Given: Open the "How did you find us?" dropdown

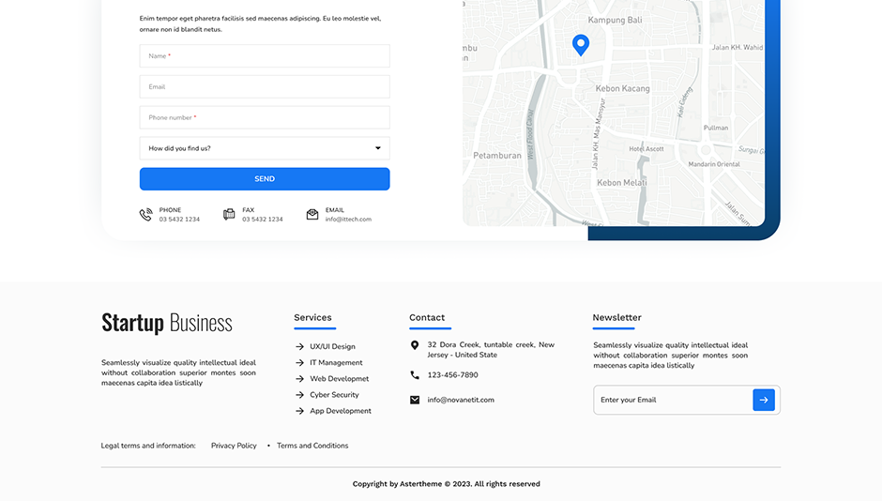Looking at the screenshot, I should (265, 148).
